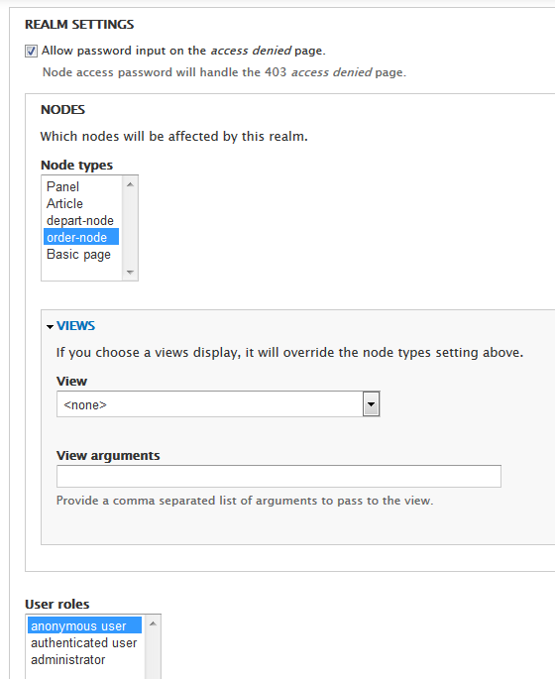Select depart-node in Node types list
This screenshot has width=555, height=679.
tap(81, 220)
